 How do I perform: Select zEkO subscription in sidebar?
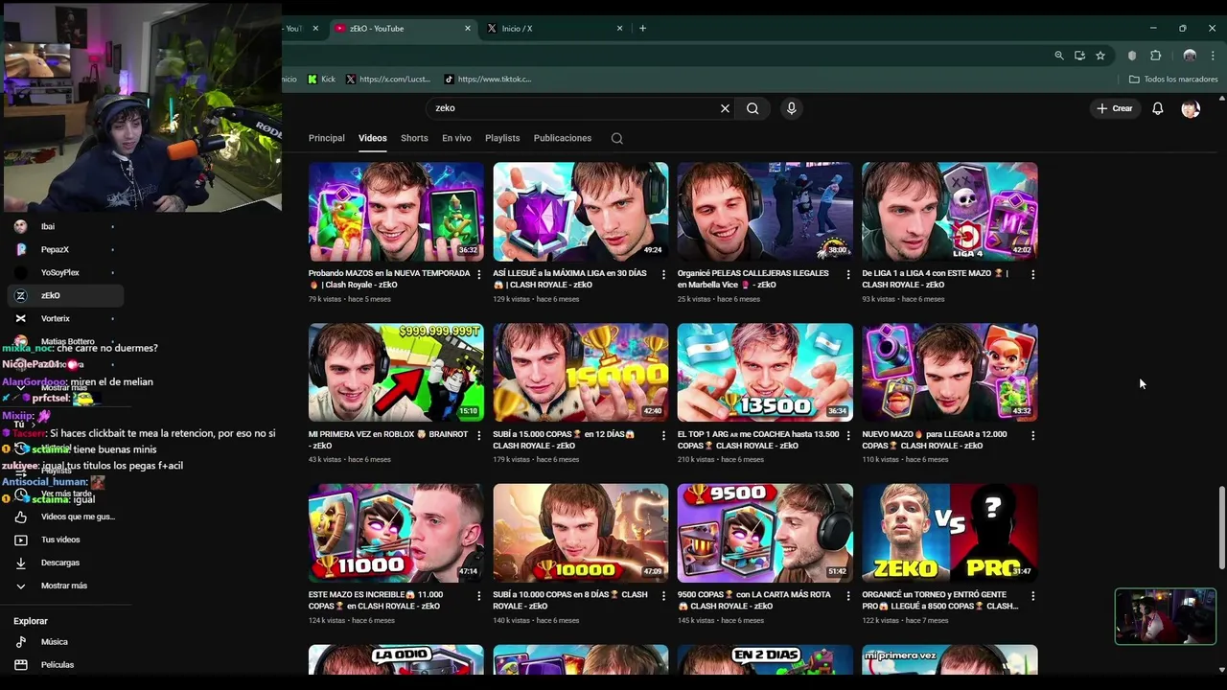click(x=65, y=295)
